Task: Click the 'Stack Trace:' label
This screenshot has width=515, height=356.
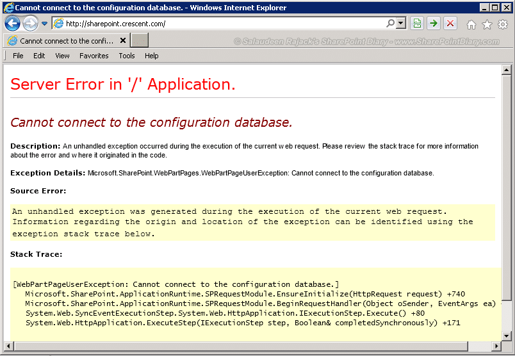Action: (36, 254)
